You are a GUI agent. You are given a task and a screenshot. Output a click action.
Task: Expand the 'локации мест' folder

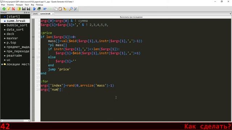pos(2,64)
